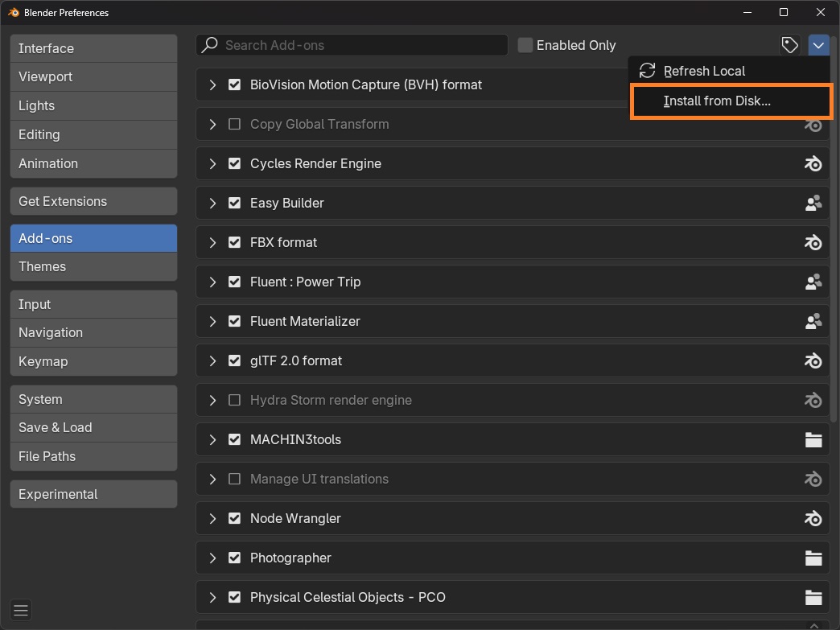Image resolution: width=840 pixels, height=630 pixels.
Task: Disable Cycles Render Engine checkbox
Action: click(x=234, y=163)
